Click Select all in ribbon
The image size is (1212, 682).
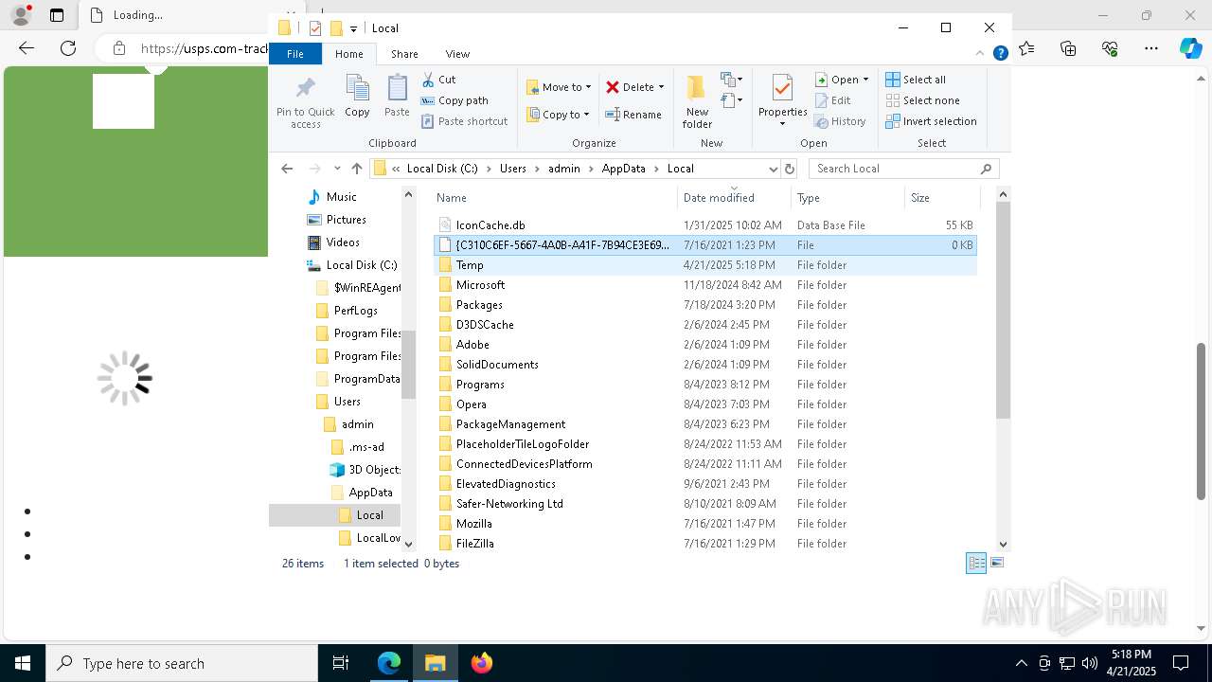pos(916,80)
